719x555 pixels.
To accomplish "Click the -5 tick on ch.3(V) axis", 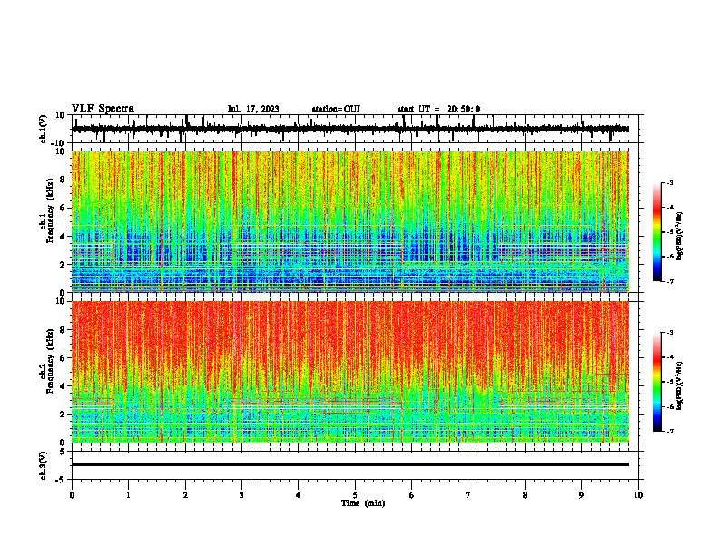I will [61, 480].
